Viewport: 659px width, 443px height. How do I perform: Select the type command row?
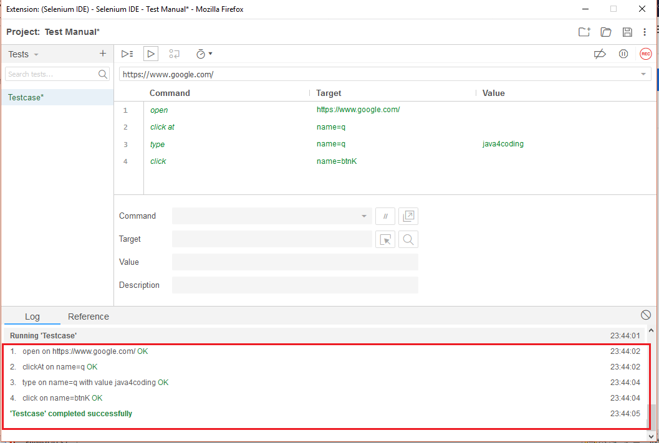385,144
